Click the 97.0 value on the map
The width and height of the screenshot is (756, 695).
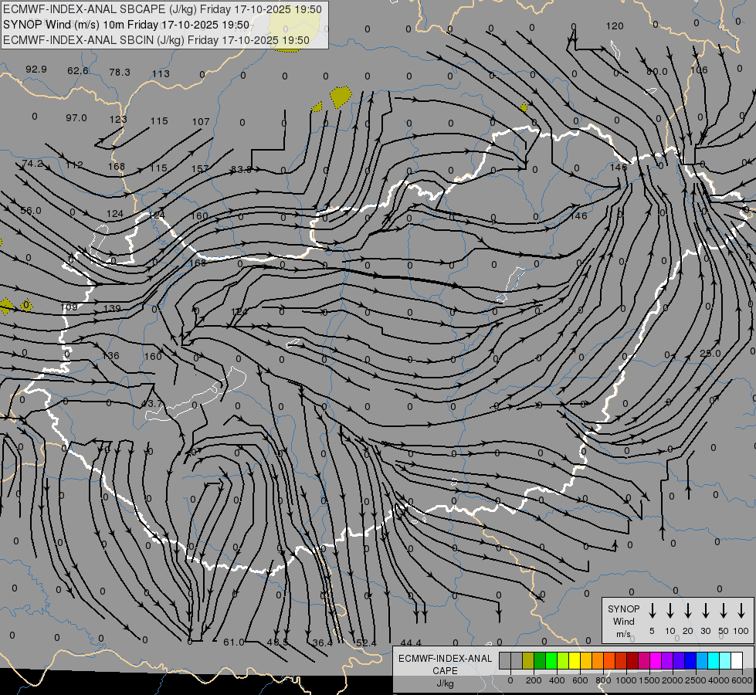point(76,117)
